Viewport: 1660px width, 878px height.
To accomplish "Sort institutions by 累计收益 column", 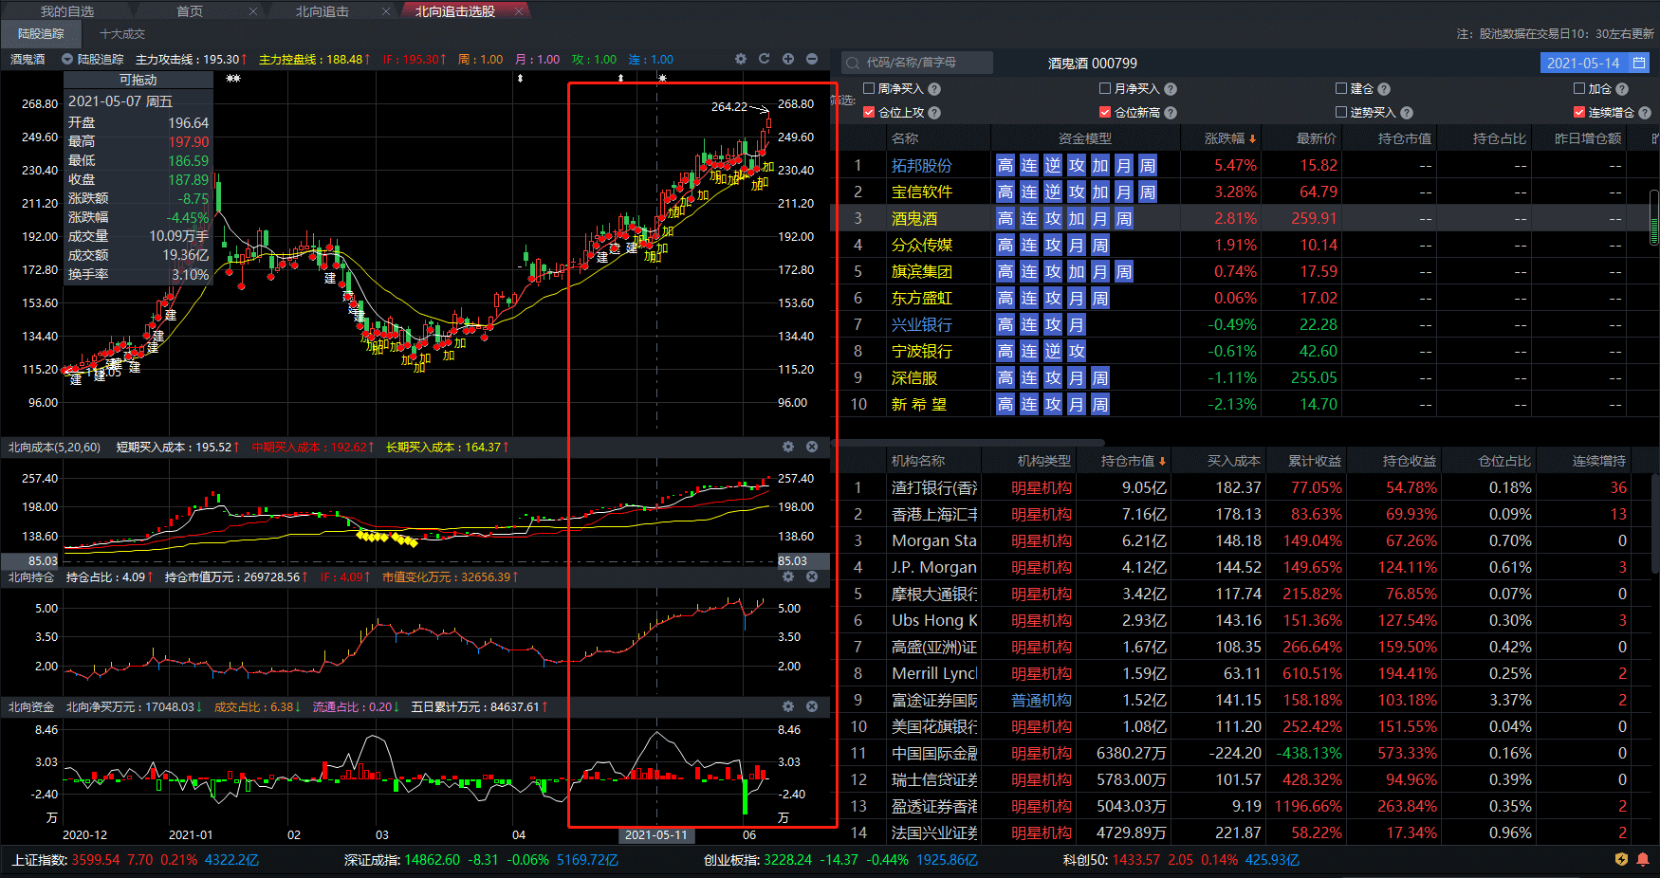I will pos(1314,461).
